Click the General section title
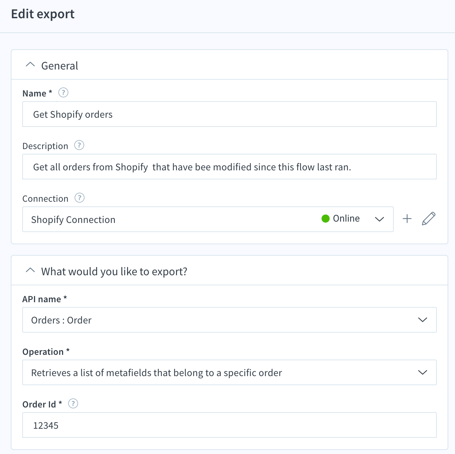The image size is (455, 454). [x=60, y=65]
